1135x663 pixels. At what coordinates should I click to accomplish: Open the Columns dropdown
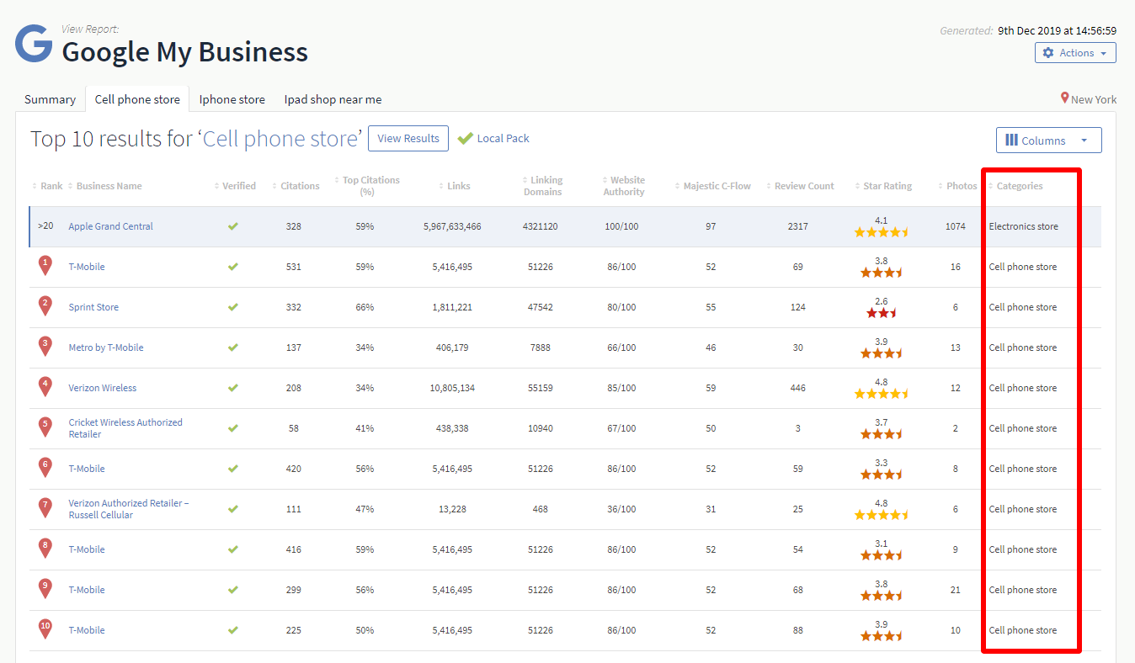(1048, 141)
